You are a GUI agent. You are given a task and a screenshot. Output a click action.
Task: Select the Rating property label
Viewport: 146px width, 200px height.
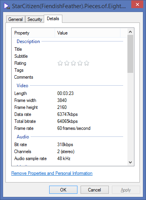[20, 63]
